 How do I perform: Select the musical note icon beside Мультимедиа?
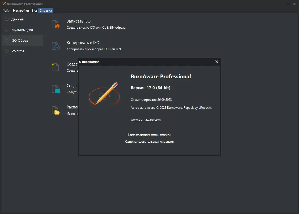click(7, 30)
